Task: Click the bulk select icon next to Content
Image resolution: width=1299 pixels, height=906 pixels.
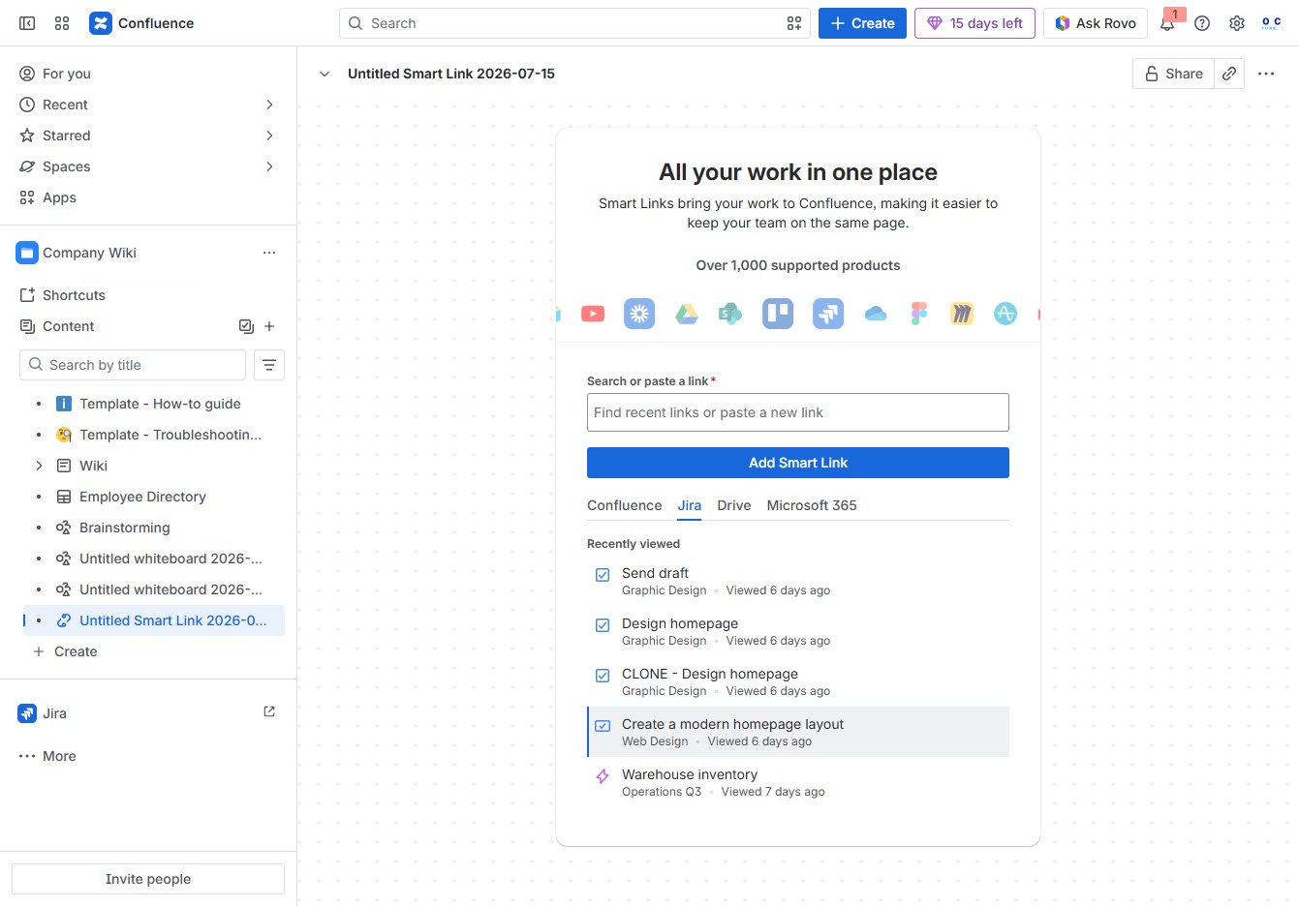Action: (246, 326)
